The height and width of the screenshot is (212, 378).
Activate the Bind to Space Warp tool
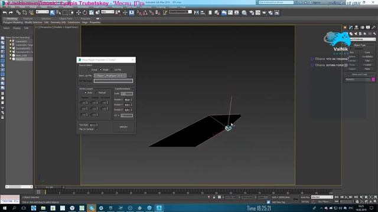31,12
